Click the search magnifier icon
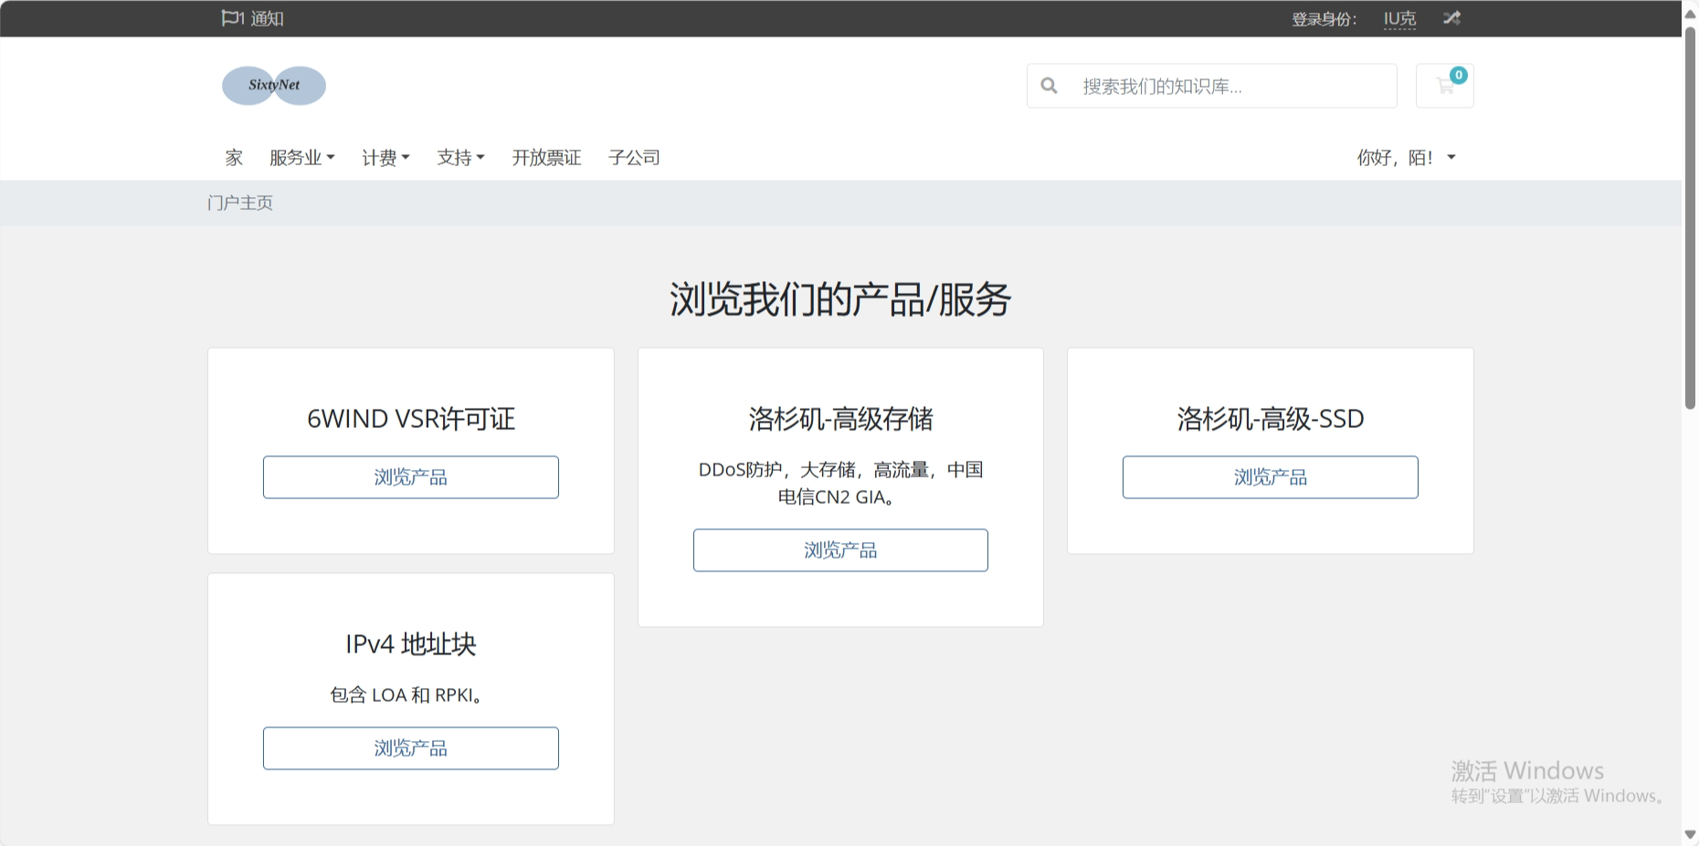 pyautogui.click(x=1049, y=85)
